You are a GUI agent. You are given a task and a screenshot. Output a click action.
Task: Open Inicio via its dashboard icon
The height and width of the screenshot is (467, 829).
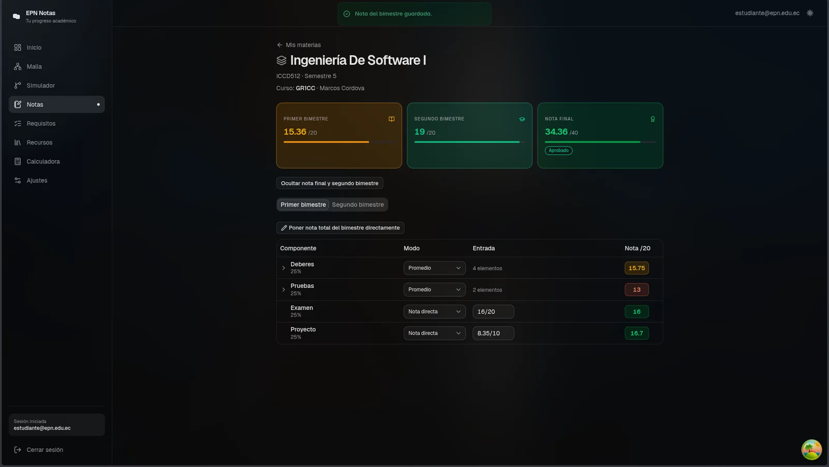point(18,48)
